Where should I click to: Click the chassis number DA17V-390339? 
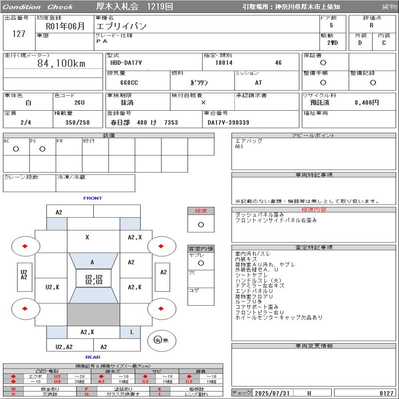[228, 123]
